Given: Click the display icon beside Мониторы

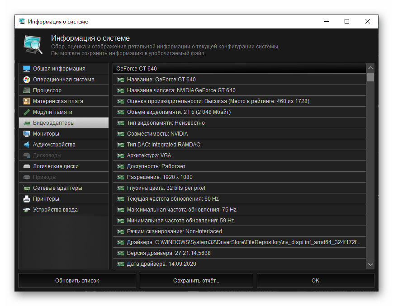Looking at the screenshot, I should [27, 134].
